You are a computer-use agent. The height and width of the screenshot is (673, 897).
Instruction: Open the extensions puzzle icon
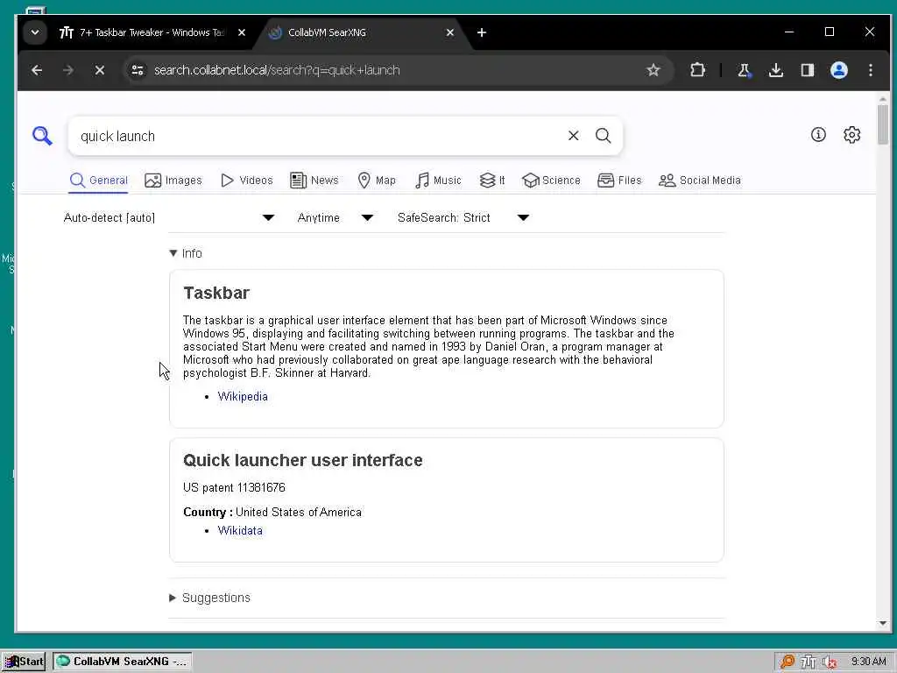click(x=697, y=70)
